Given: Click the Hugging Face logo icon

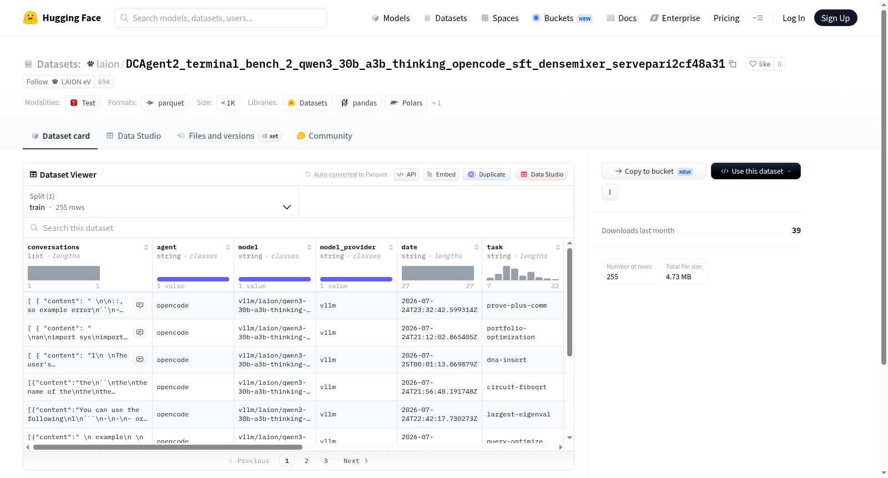Looking at the screenshot, I should click(31, 18).
